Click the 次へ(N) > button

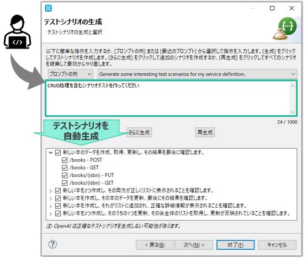click(194, 245)
